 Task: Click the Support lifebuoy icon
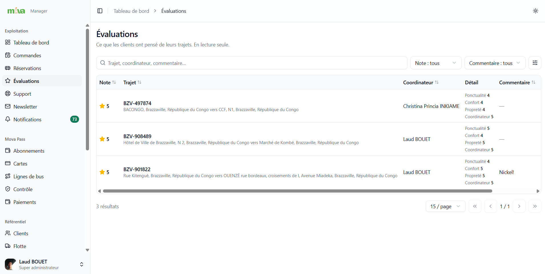(8, 93)
